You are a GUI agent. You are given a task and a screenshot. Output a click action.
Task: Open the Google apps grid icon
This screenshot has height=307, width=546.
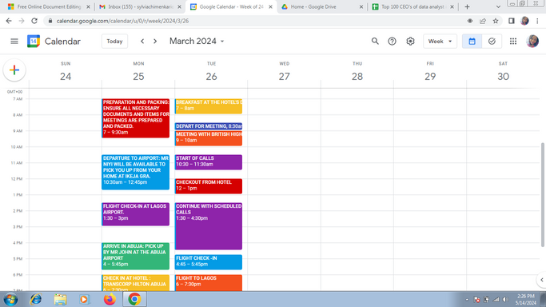[513, 41]
